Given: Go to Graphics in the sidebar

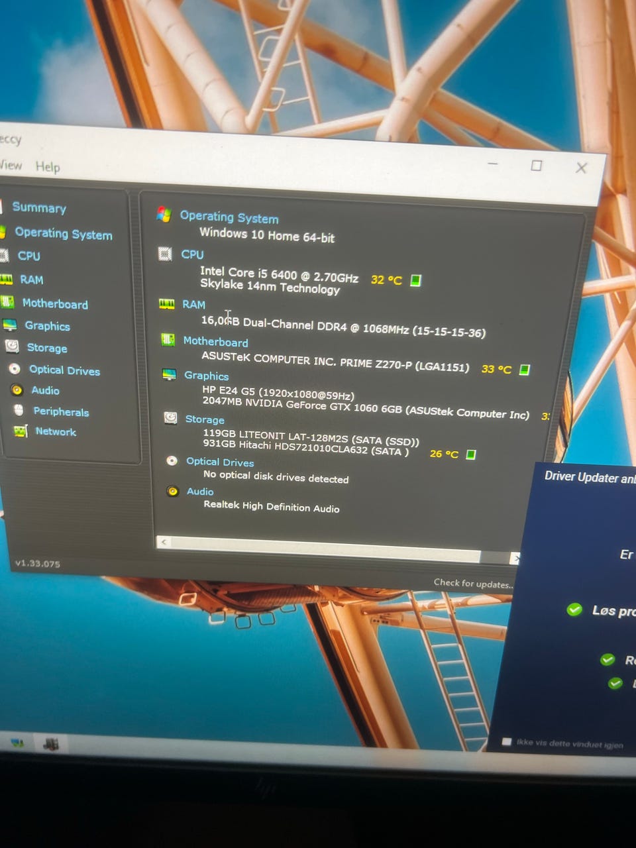Looking at the screenshot, I should click(x=47, y=326).
